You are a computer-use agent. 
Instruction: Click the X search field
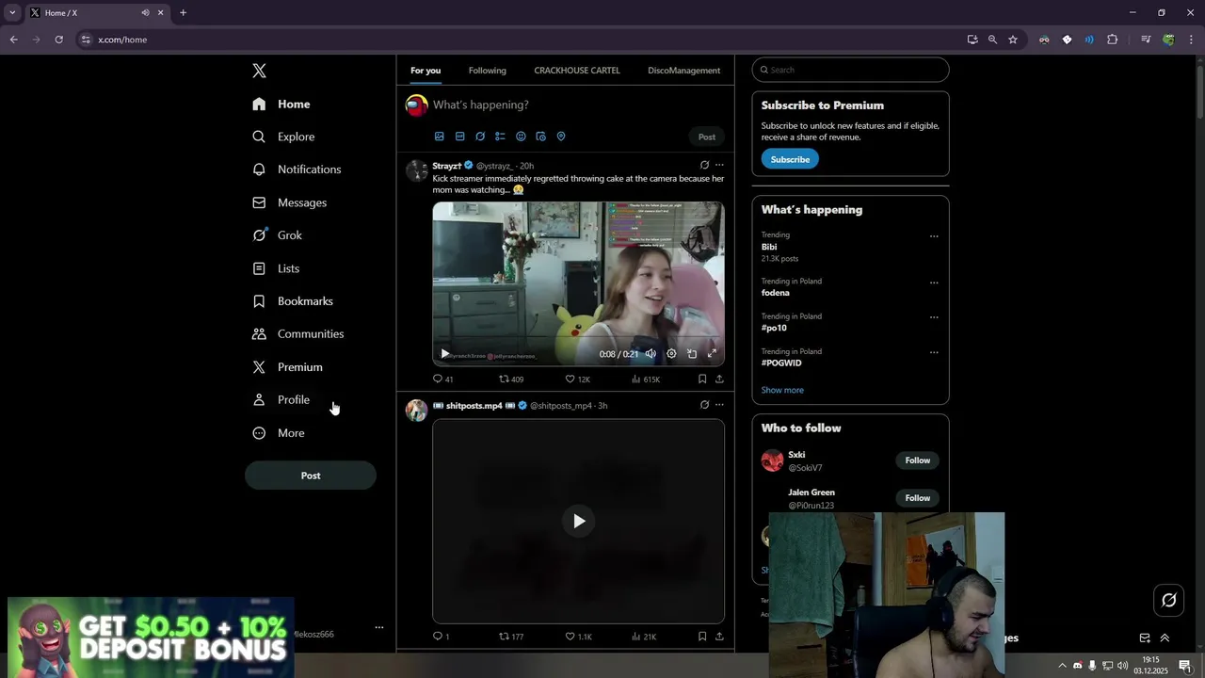click(x=850, y=70)
